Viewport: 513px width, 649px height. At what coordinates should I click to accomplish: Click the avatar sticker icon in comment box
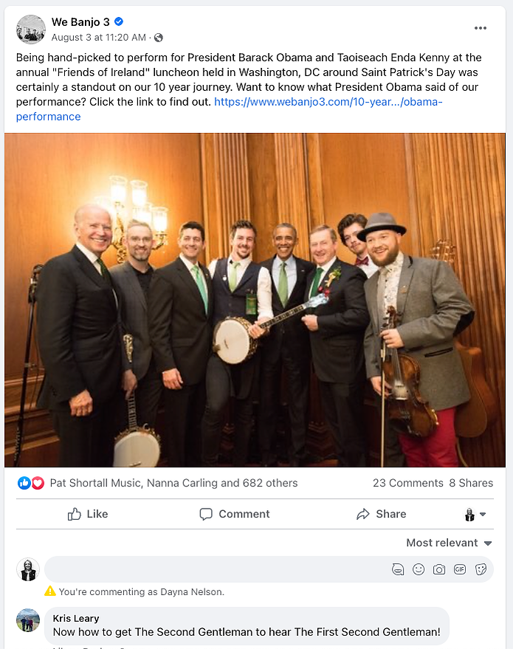pos(398,569)
